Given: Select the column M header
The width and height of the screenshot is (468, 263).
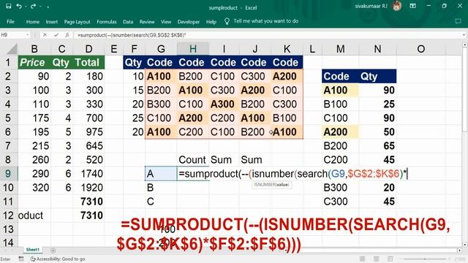Looking at the screenshot, I should pos(340,49).
